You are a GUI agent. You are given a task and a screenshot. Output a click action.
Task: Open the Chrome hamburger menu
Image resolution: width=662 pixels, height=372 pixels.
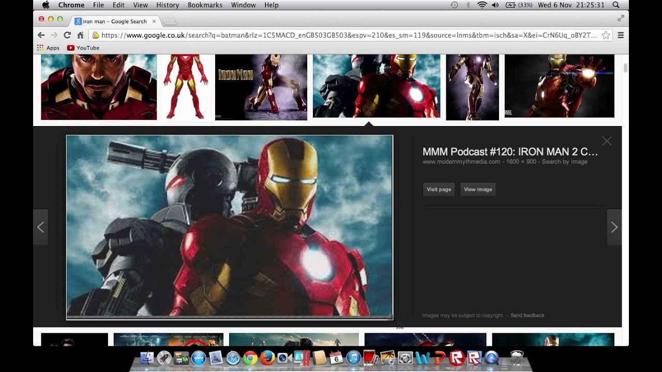(x=621, y=35)
